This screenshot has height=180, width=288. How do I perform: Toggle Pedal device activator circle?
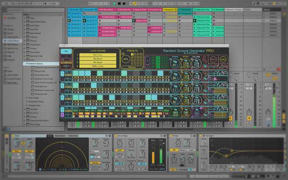[171, 136]
